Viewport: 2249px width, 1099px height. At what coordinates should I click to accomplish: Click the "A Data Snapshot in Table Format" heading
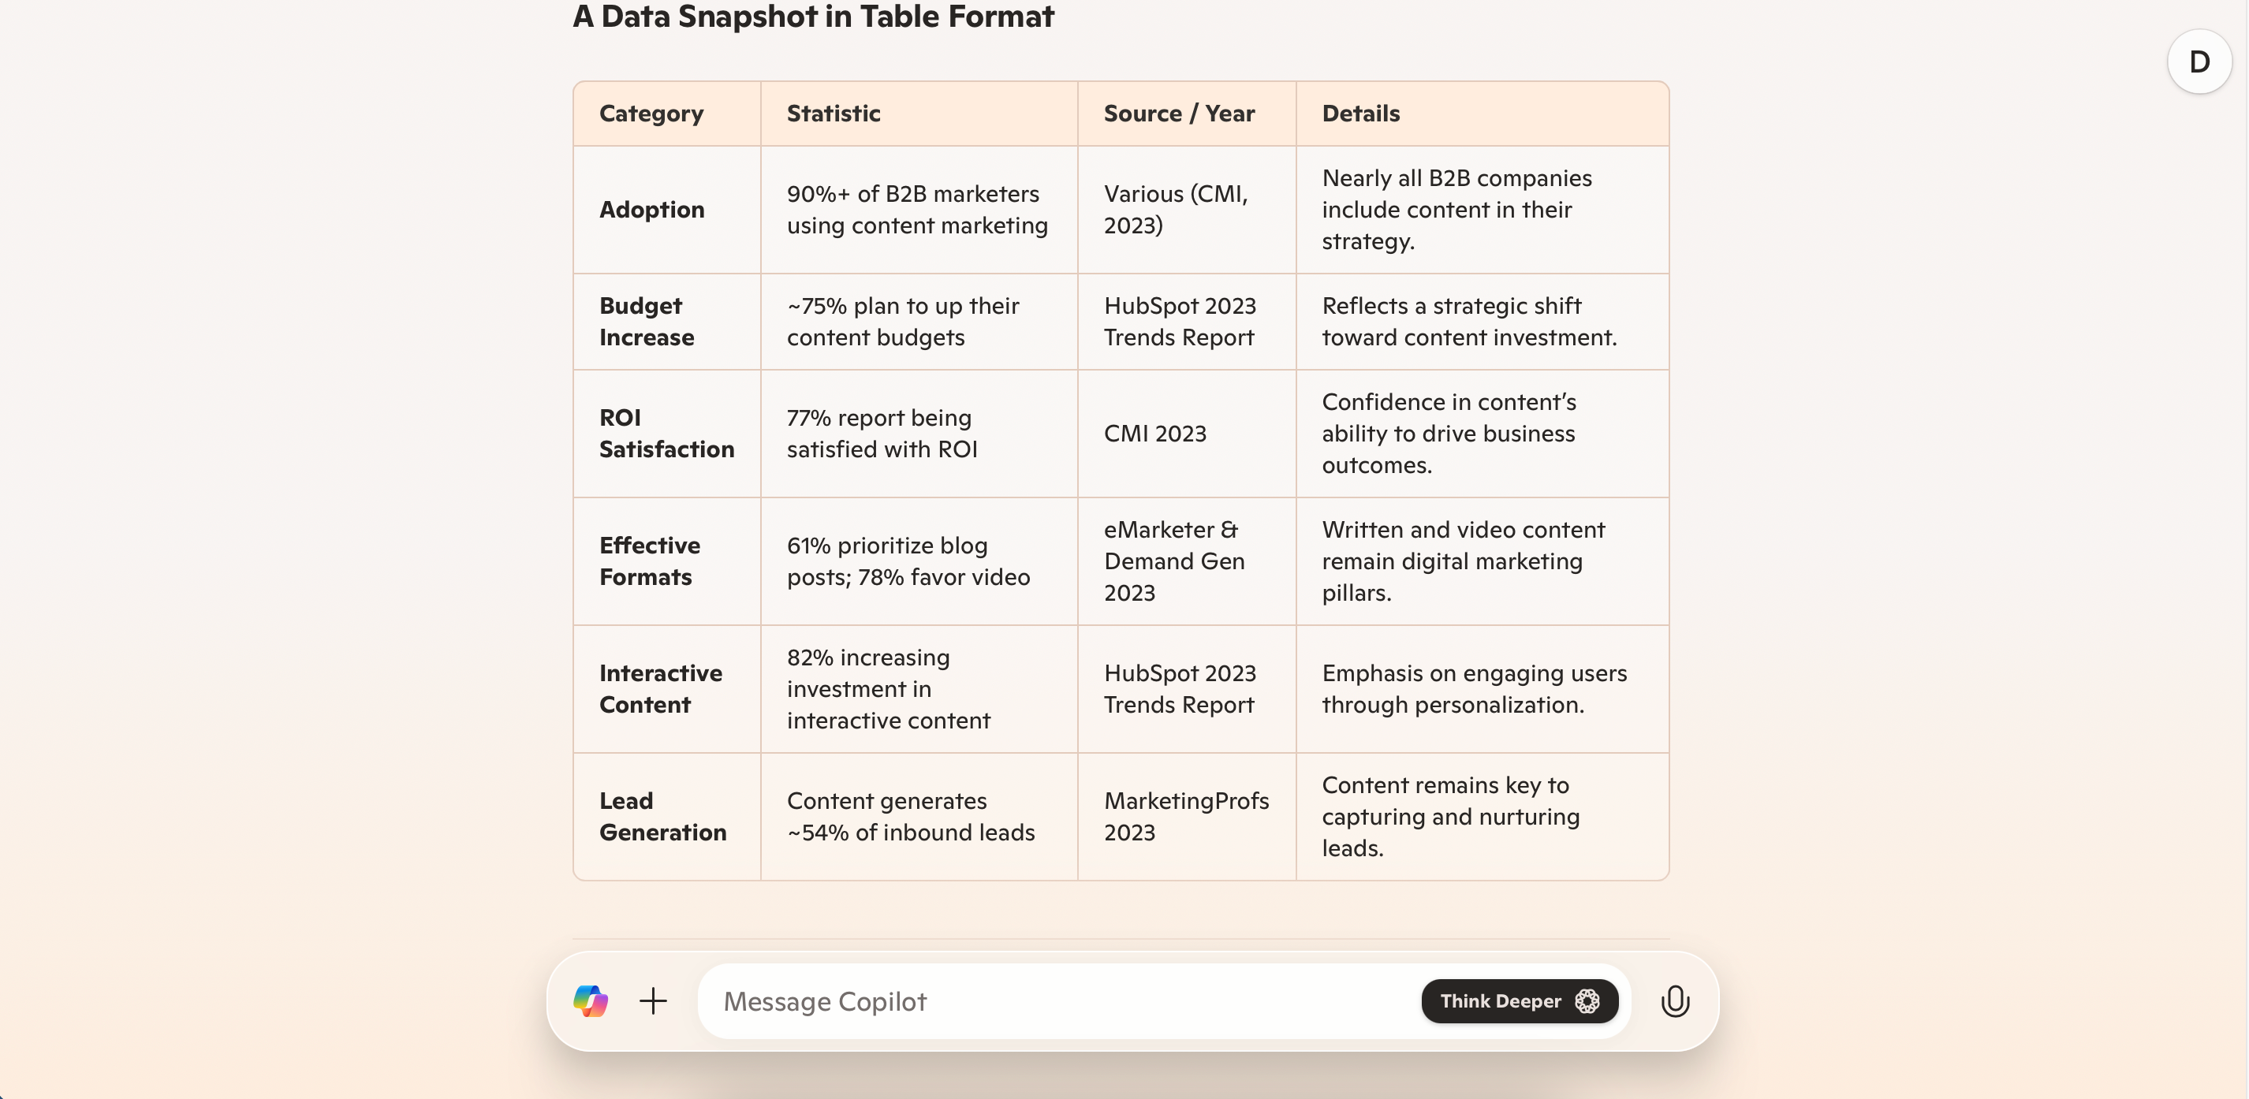(813, 17)
